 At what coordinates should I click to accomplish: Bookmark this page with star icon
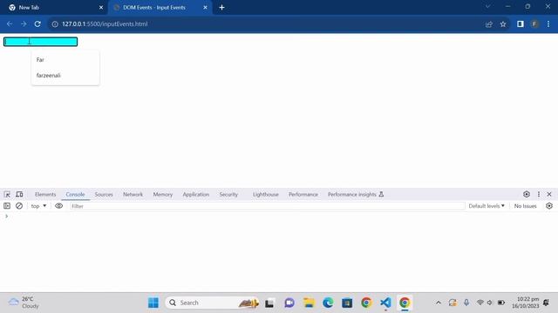click(503, 23)
